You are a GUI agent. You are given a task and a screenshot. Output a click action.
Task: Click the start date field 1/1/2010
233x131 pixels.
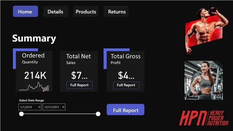tap(30, 107)
